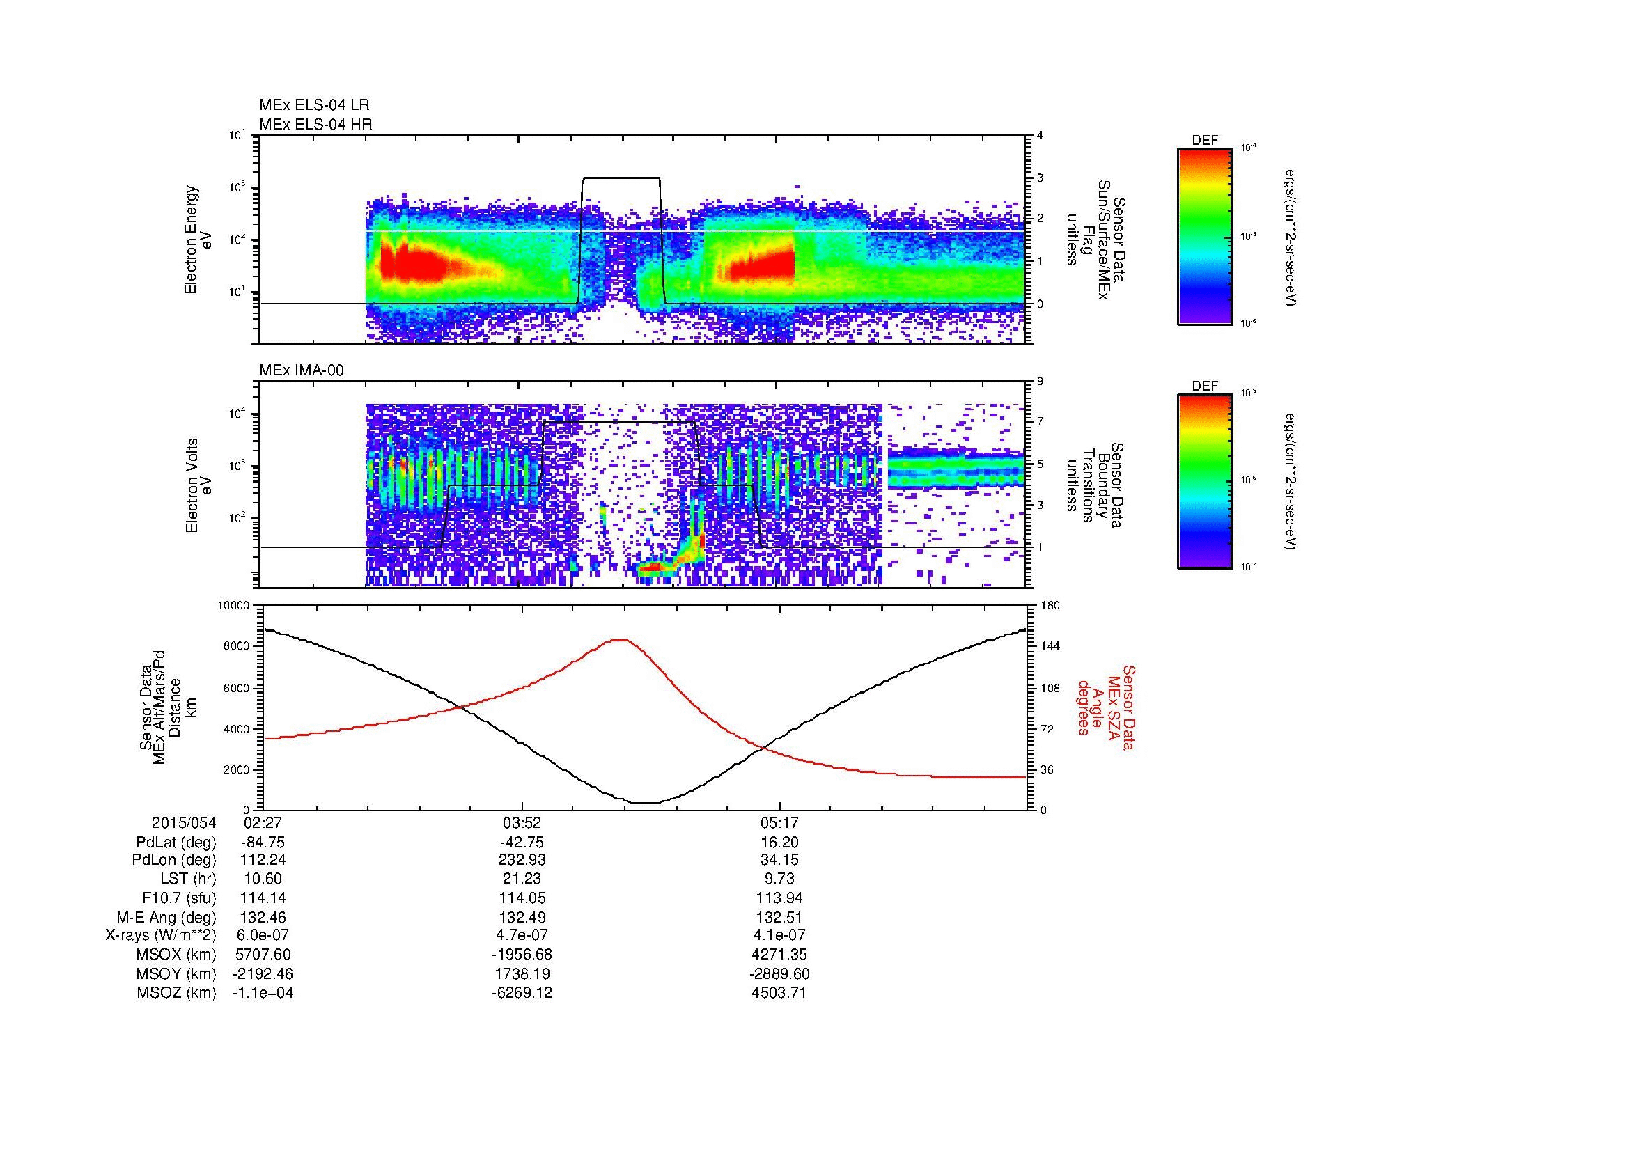Click the 'MEx ELS-04 HR' plot title
1629x1151 pixels.
[315, 124]
